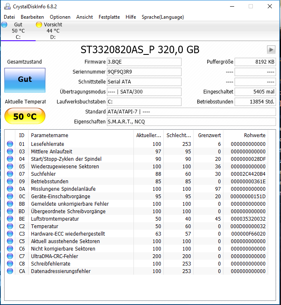Click status icon of Luftstromtemperatur row
Screen dimensions: 281x305
pyautogui.click(x=10, y=219)
